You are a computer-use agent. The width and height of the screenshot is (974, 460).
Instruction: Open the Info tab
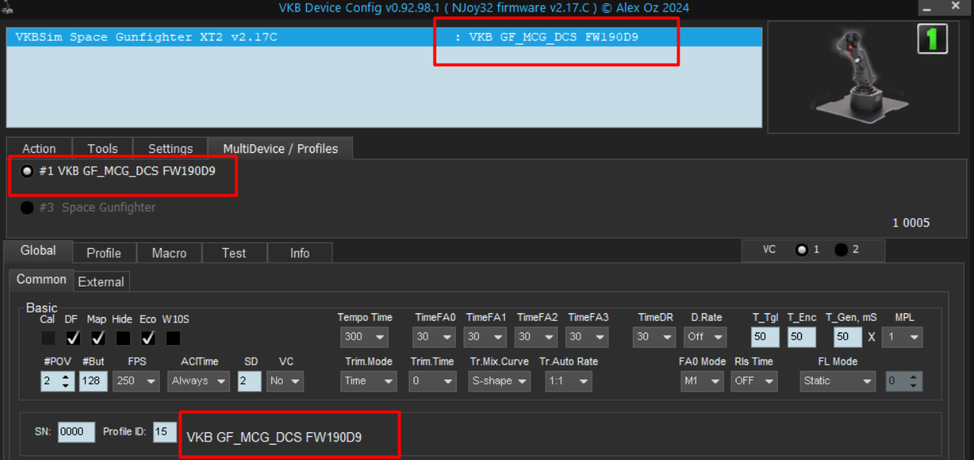click(x=300, y=253)
